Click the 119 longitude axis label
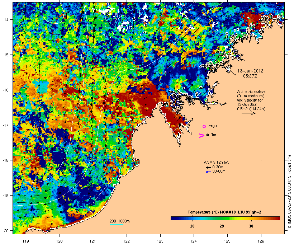294x244 pixels. 26,241
